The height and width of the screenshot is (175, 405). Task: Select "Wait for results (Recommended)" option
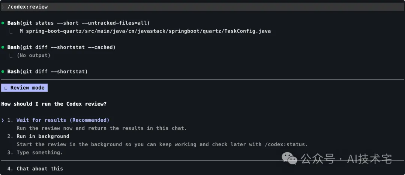63,120
